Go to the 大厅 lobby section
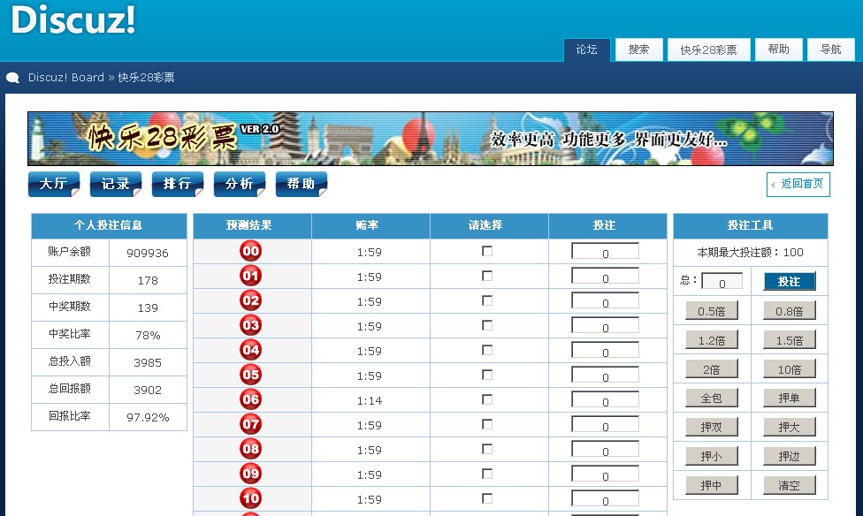This screenshot has width=863, height=516. point(54,184)
